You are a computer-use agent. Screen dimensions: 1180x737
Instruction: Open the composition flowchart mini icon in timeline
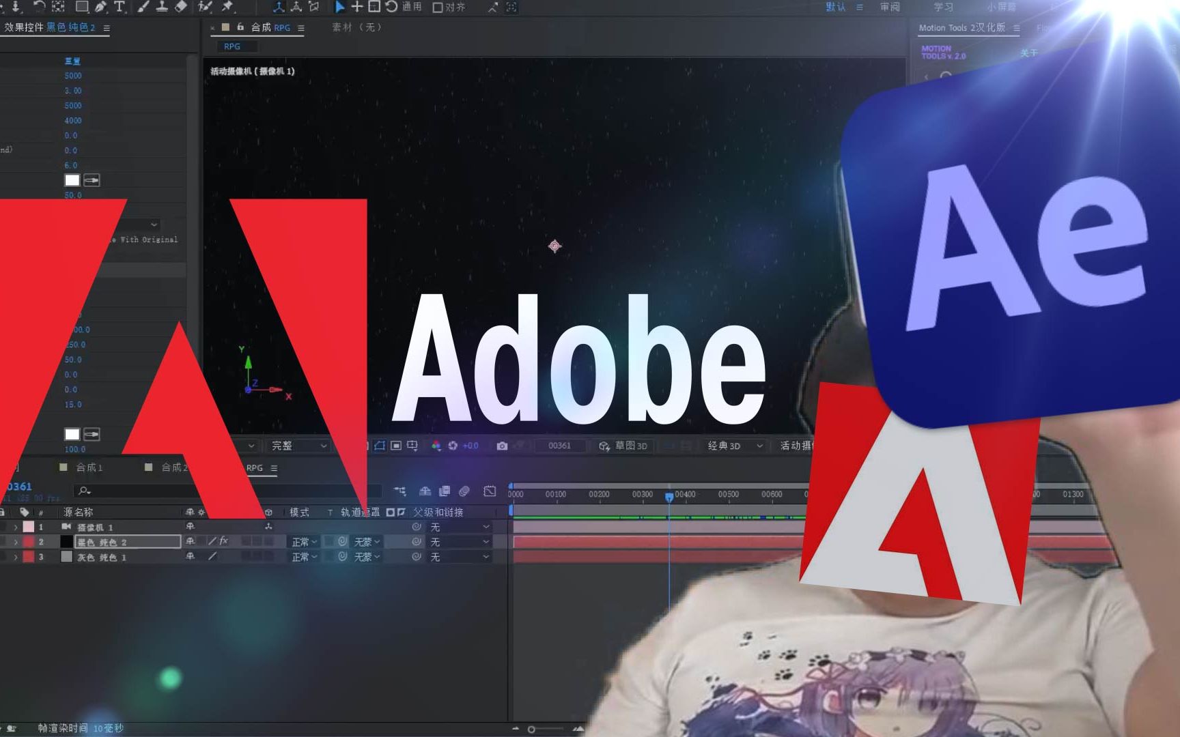[399, 491]
